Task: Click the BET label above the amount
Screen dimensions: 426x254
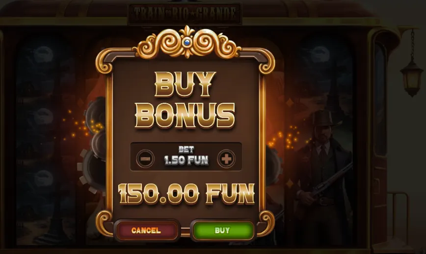Action: tap(186, 149)
